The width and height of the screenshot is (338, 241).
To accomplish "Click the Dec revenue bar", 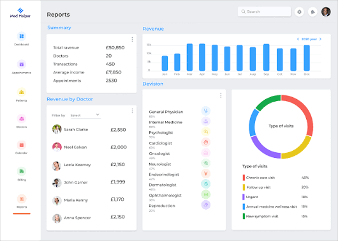I will tap(307, 58).
